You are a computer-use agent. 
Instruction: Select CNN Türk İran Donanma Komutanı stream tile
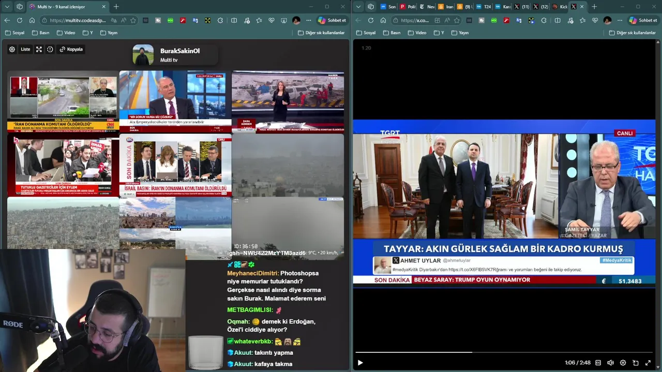[63, 102]
